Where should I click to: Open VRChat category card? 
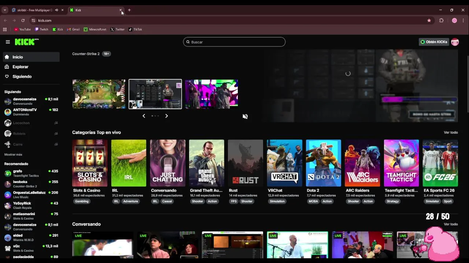[x=284, y=163]
